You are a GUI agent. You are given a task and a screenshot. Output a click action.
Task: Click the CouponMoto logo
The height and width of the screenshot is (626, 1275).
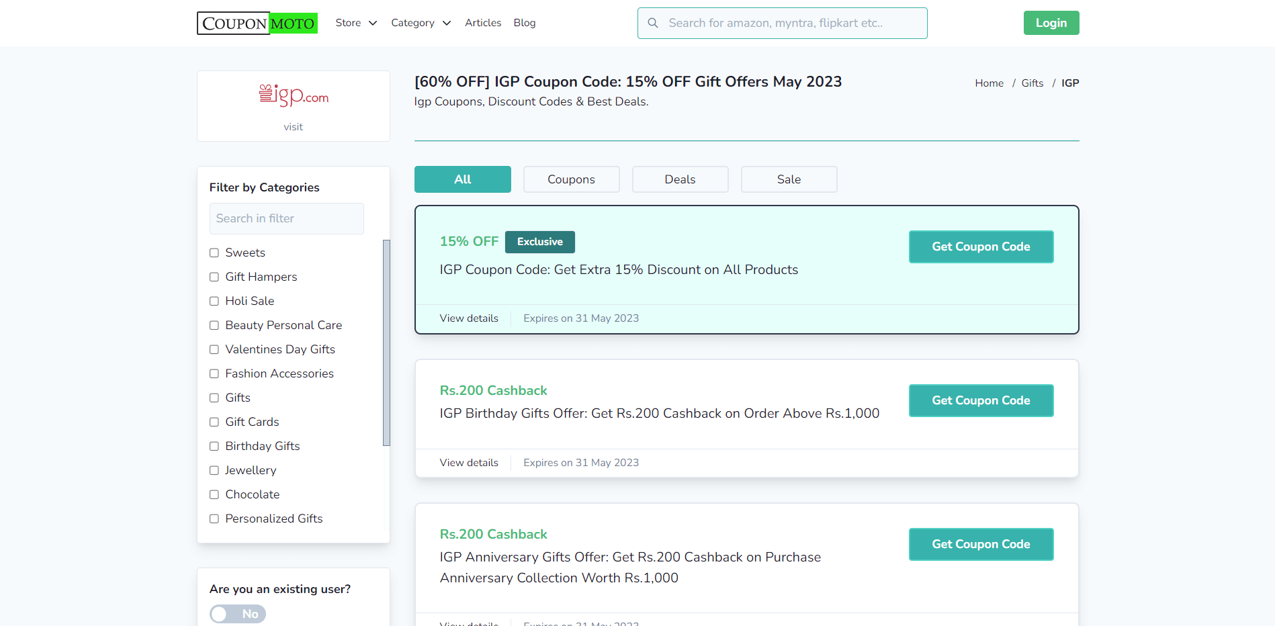click(257, 23)
